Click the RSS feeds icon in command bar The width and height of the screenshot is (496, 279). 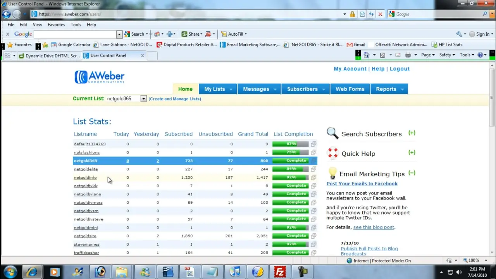pyautogui.click(x=382, y=55)
